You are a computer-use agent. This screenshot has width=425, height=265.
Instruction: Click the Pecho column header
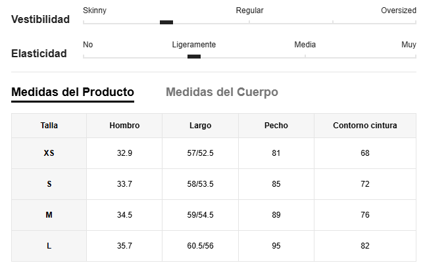coord(276,126)
